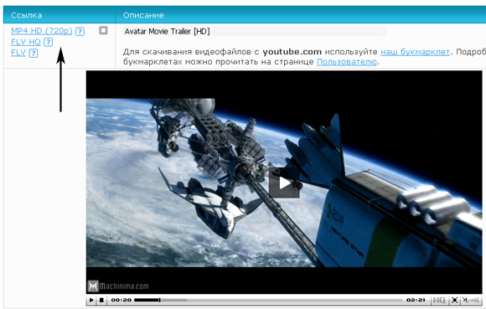Image resolution: width=486 pixels, height=309 pixels.
Task: Download the MP4 HD (720p) link
Action: tap(42, 31)
